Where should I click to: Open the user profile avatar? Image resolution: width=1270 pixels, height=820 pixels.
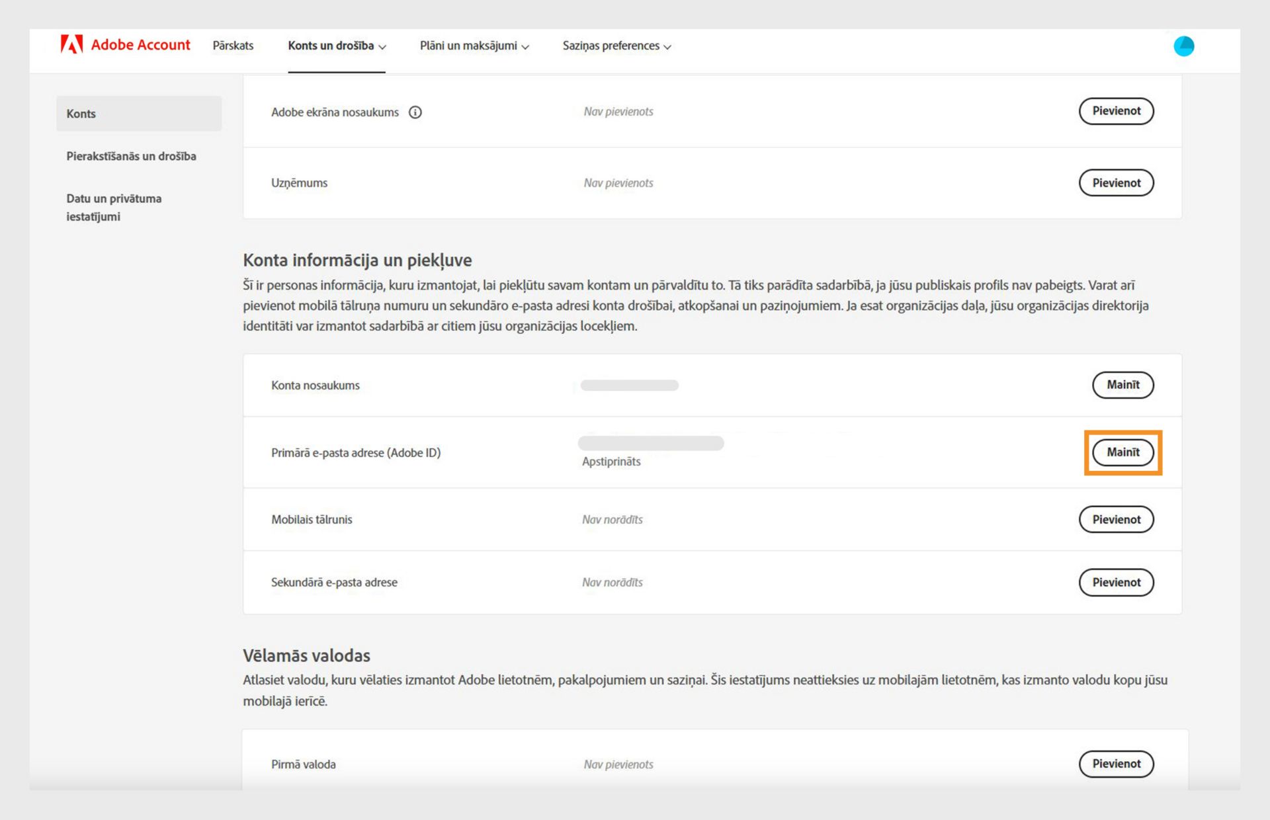1183,46
